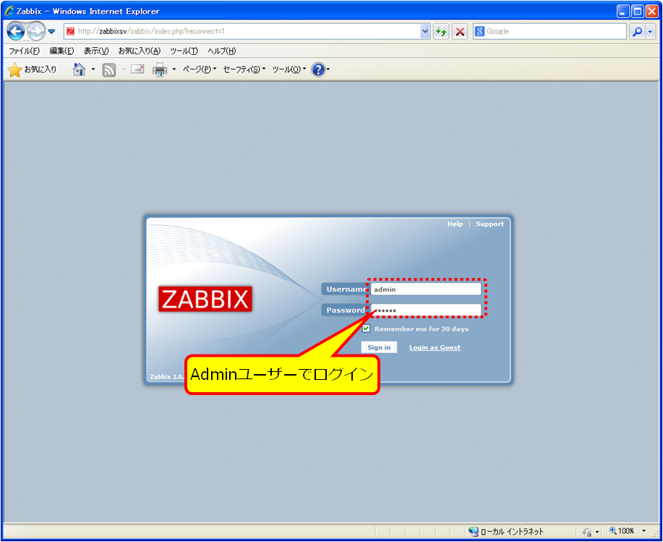Click the Google search box
663x542 pixels.
click(x=549, y=31)
